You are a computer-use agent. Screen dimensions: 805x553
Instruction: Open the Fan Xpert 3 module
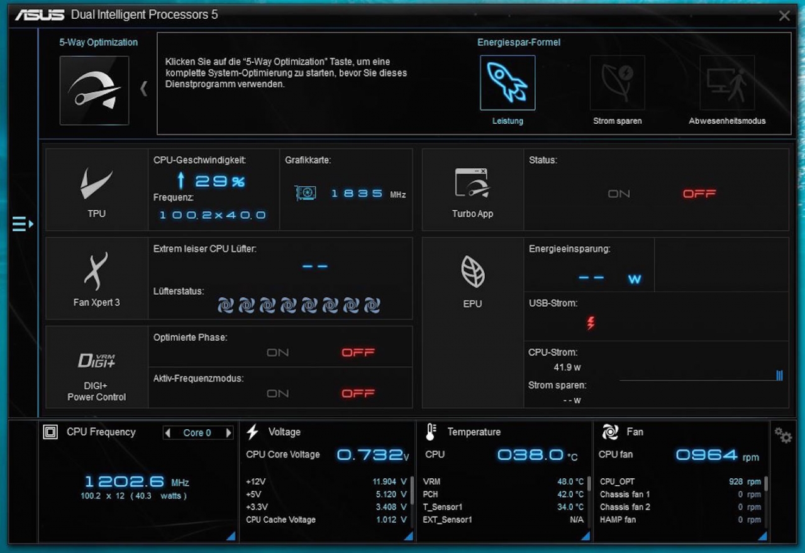pos(97,278)
